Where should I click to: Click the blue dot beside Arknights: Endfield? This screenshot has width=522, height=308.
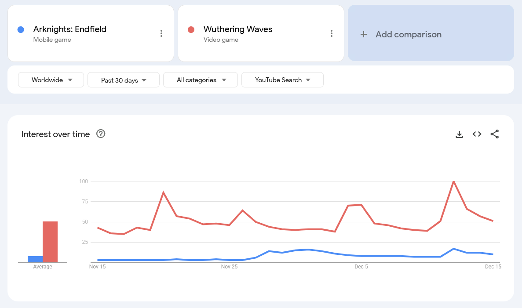point(21,30)
